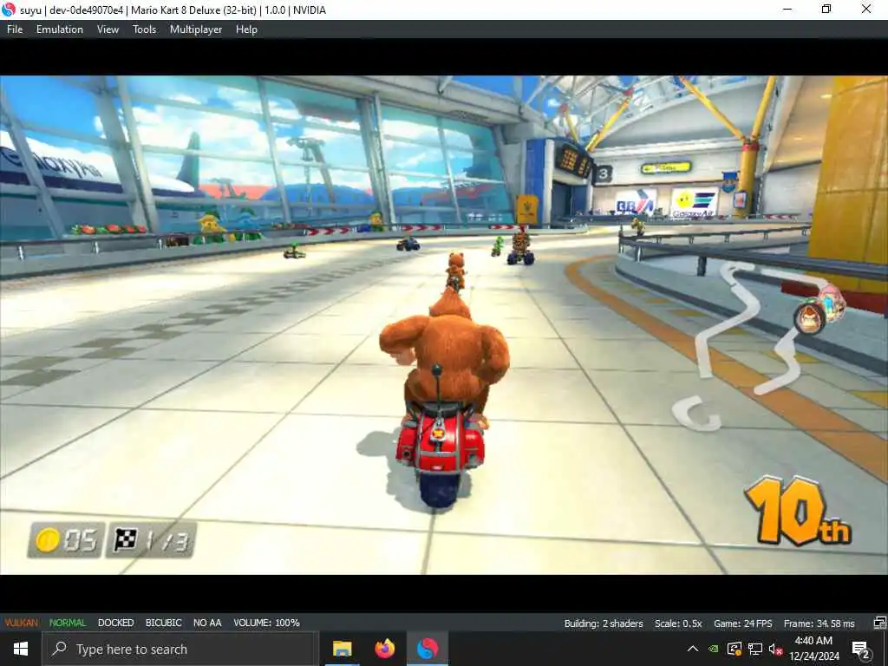Click the Donkey Kong minimap marker
The image size is (888, 666).
(809, 318)
